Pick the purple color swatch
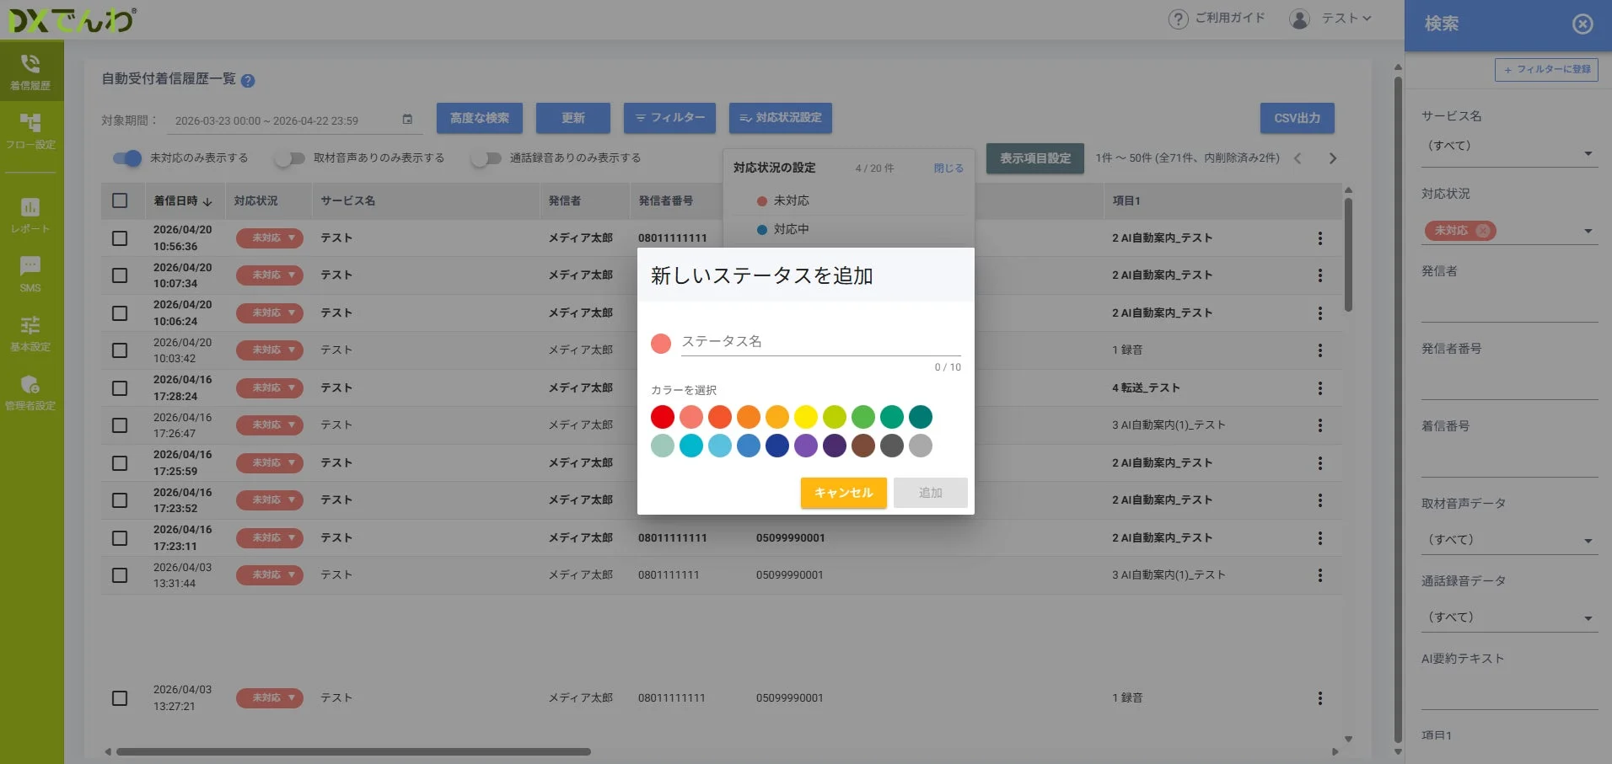 tap(806, 446)
